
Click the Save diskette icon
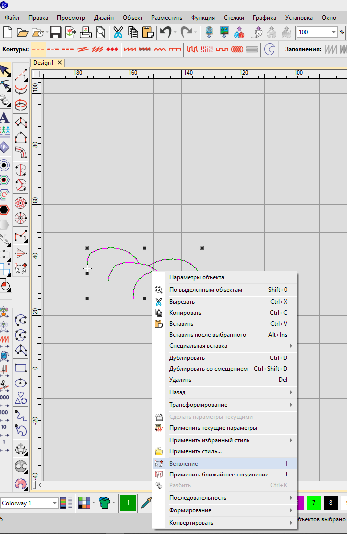55,32
